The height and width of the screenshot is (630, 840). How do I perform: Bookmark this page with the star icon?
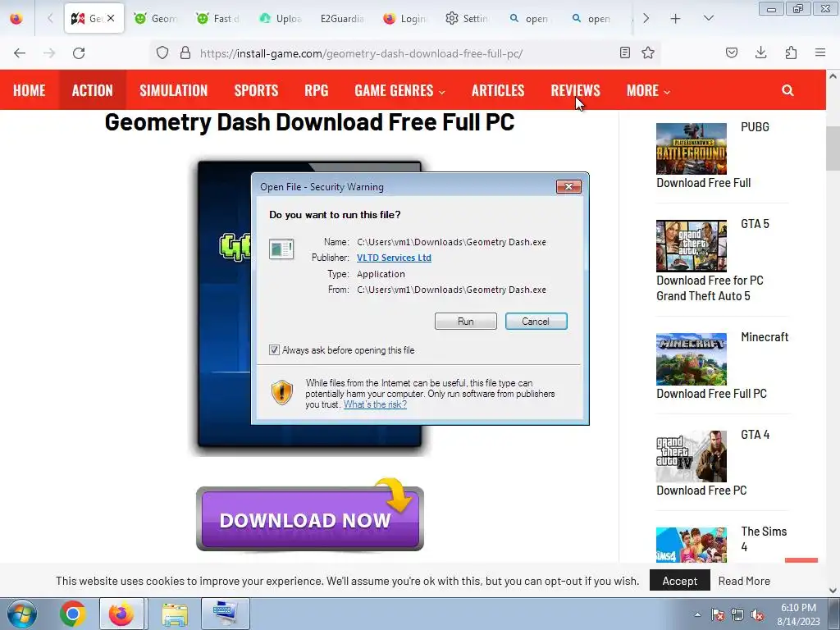648,52
